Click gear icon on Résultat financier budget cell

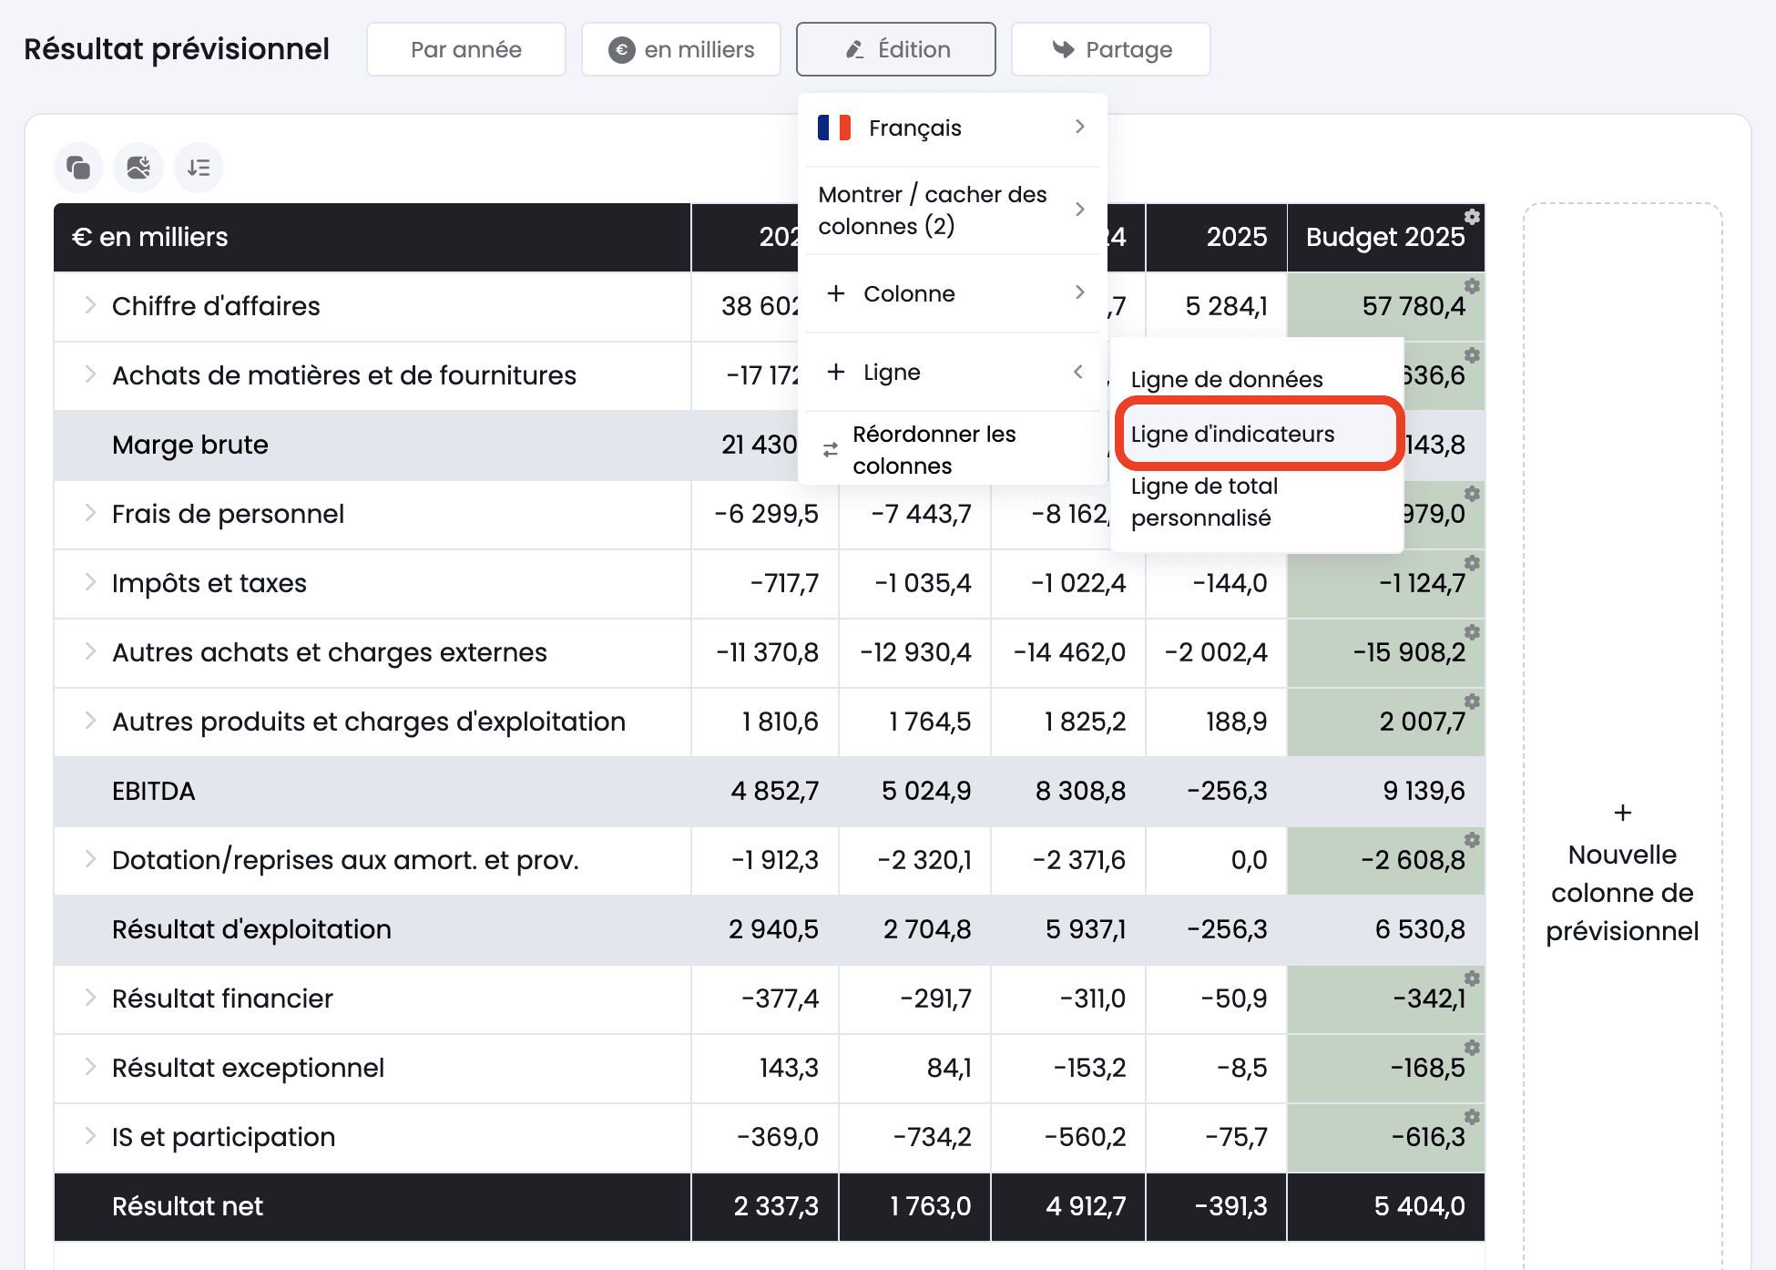click(1472, 978)
